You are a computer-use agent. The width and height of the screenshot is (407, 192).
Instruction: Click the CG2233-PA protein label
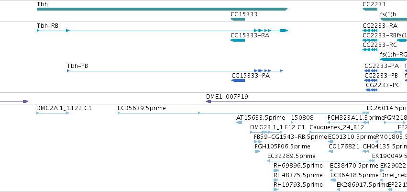point(382,66)
